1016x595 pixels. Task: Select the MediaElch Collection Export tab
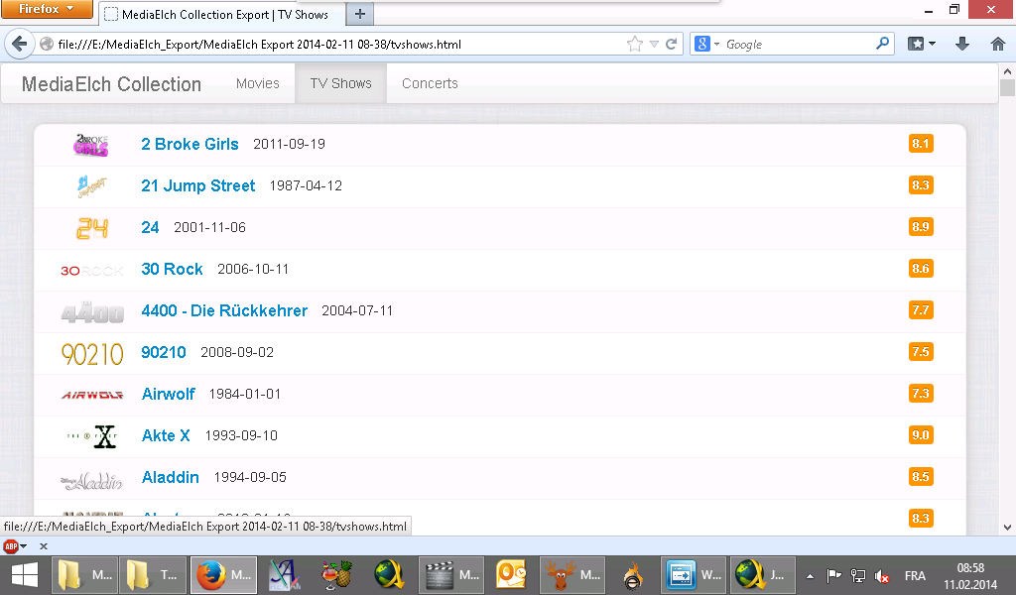tap(221, 14)
